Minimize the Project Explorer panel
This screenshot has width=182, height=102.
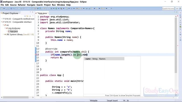[30, 12]
